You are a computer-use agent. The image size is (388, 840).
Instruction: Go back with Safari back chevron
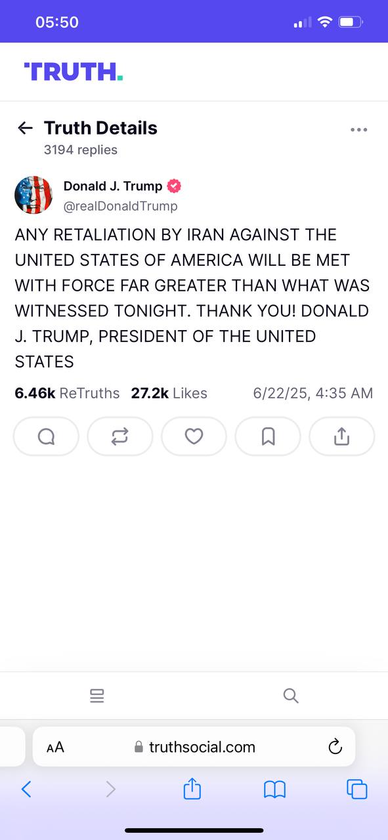tap(26, 789)
